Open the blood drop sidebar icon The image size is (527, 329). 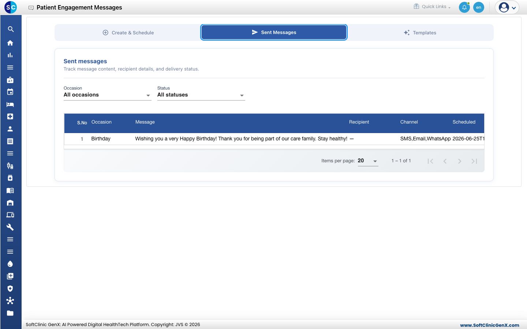click(10, 264)
